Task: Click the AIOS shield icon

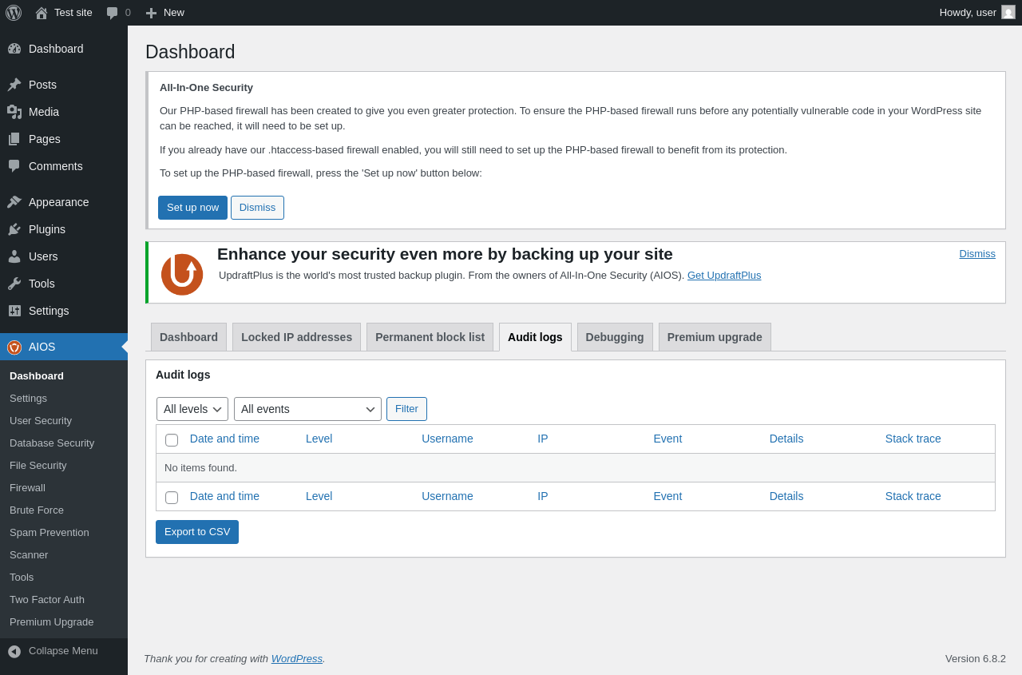Action: click(14, 347)
